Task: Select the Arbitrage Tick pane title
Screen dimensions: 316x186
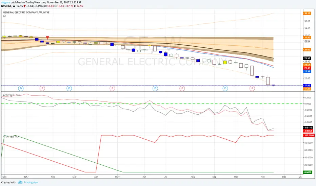Action: [x=11, y=136]
